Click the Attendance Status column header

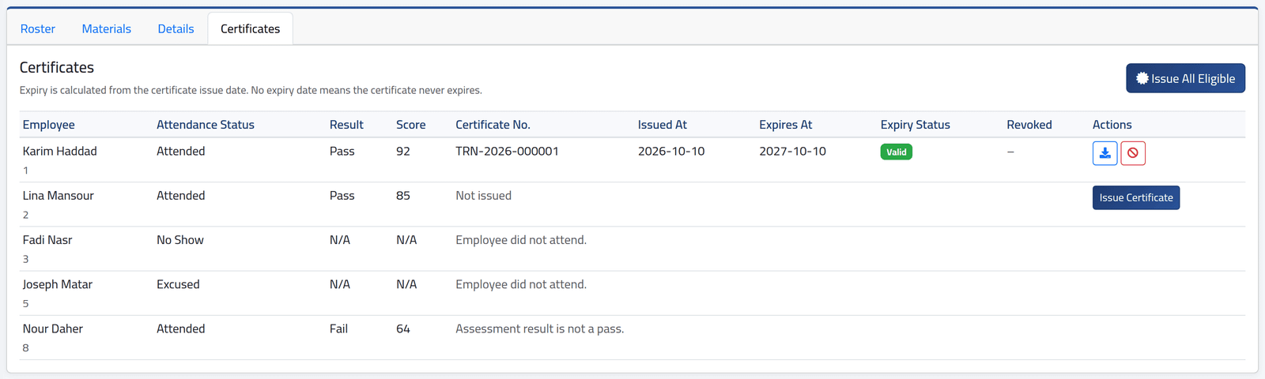pyautogui.click(x=206, y=125)
